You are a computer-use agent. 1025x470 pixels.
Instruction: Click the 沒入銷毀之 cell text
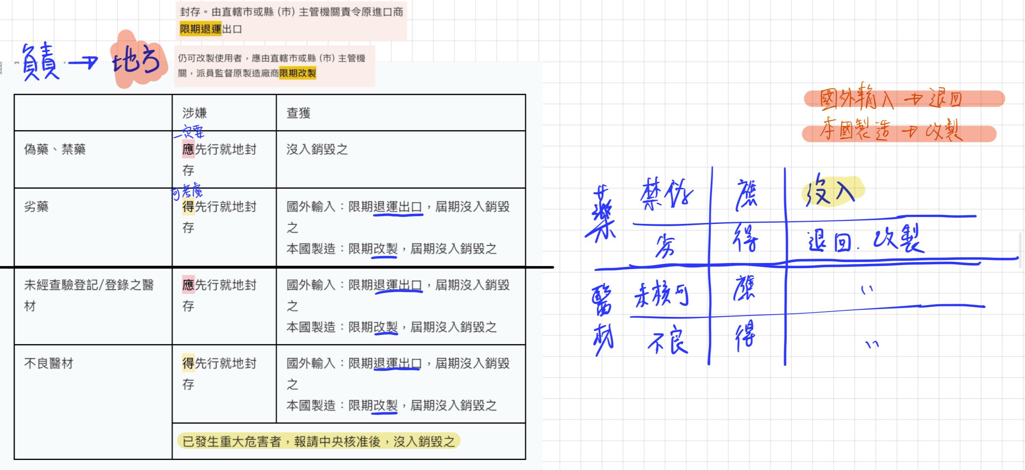(x=317, y=149)
